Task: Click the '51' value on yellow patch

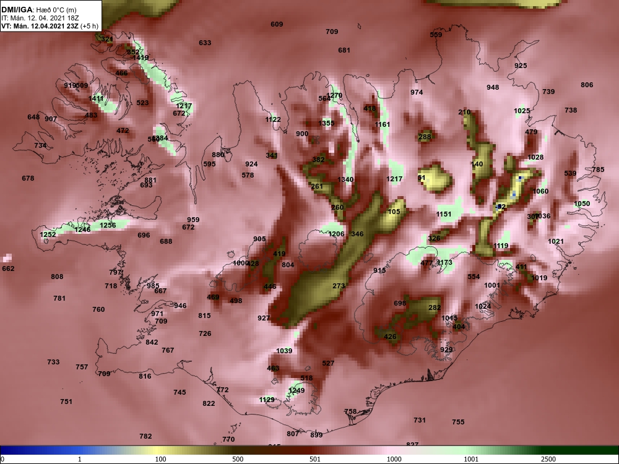Action: pos(422,178)
